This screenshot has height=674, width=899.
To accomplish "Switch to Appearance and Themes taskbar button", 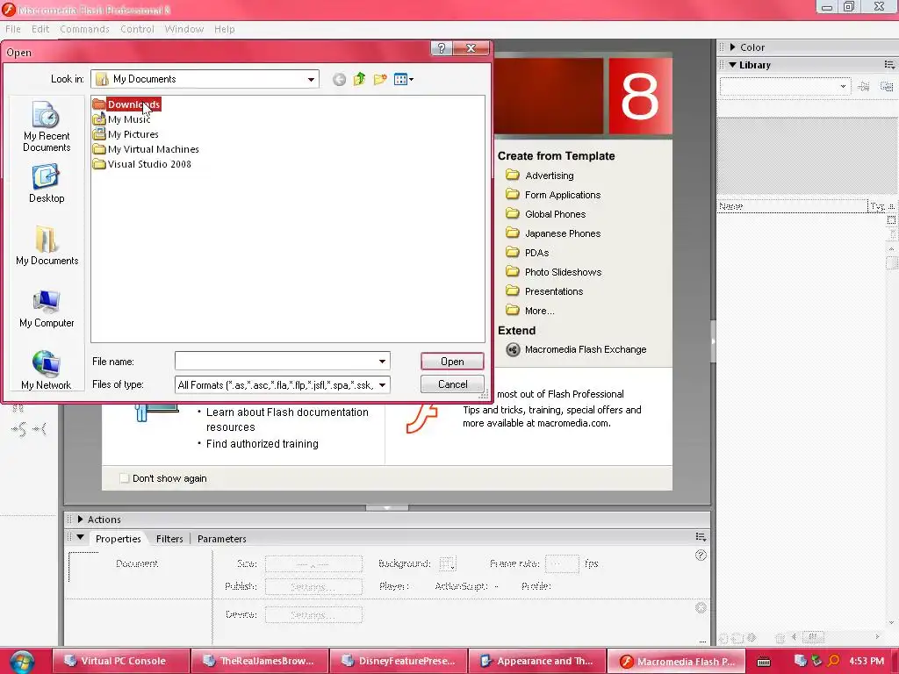I will [537, 661].
